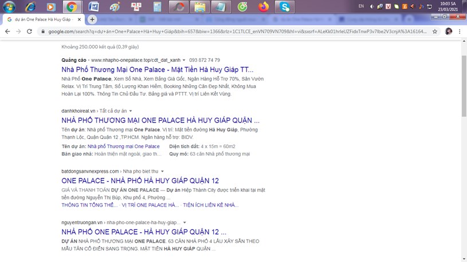Follow the Nhà phố Thương mại One Palace sublink

(x=123, y=146)
